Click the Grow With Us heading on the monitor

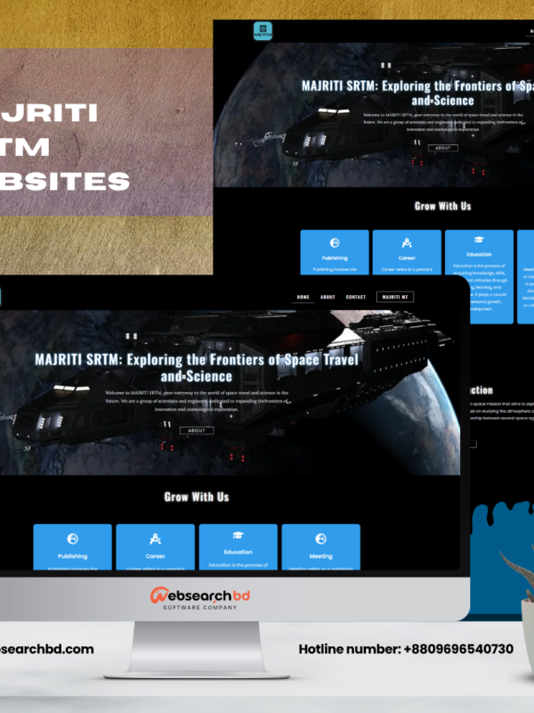click(197, 496)
